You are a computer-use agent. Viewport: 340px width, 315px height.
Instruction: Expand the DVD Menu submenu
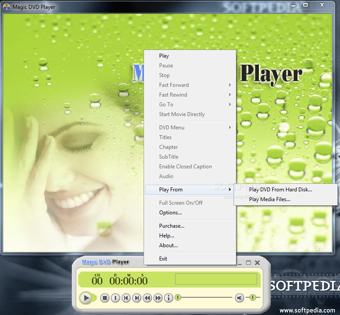tap(190, 128)
